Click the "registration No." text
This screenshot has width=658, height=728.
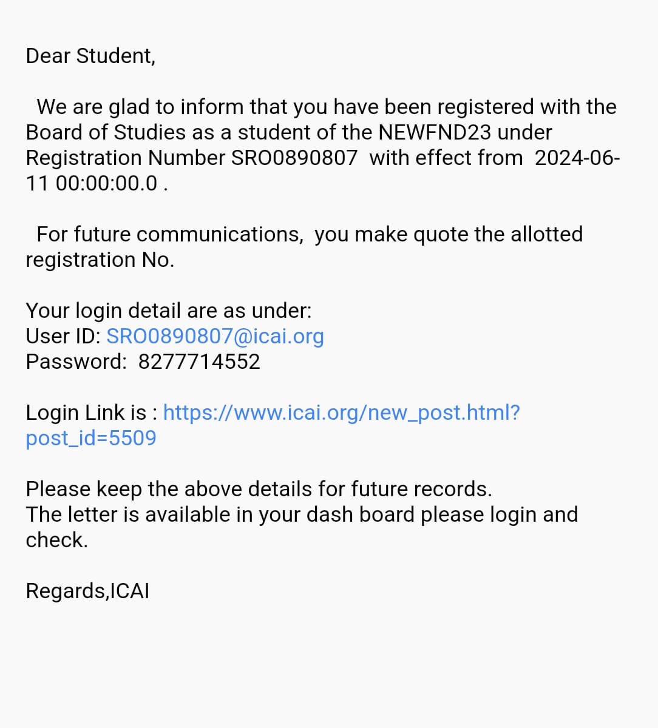[x=100, y=260]
